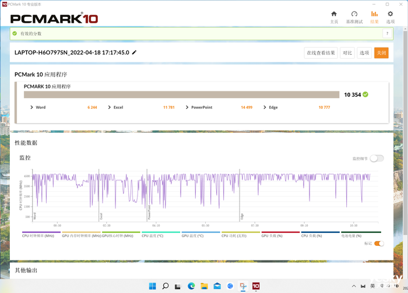Viewport: 408px width, 293px height.
Task: Open taskbar Search
Action: tap(165, 286)
